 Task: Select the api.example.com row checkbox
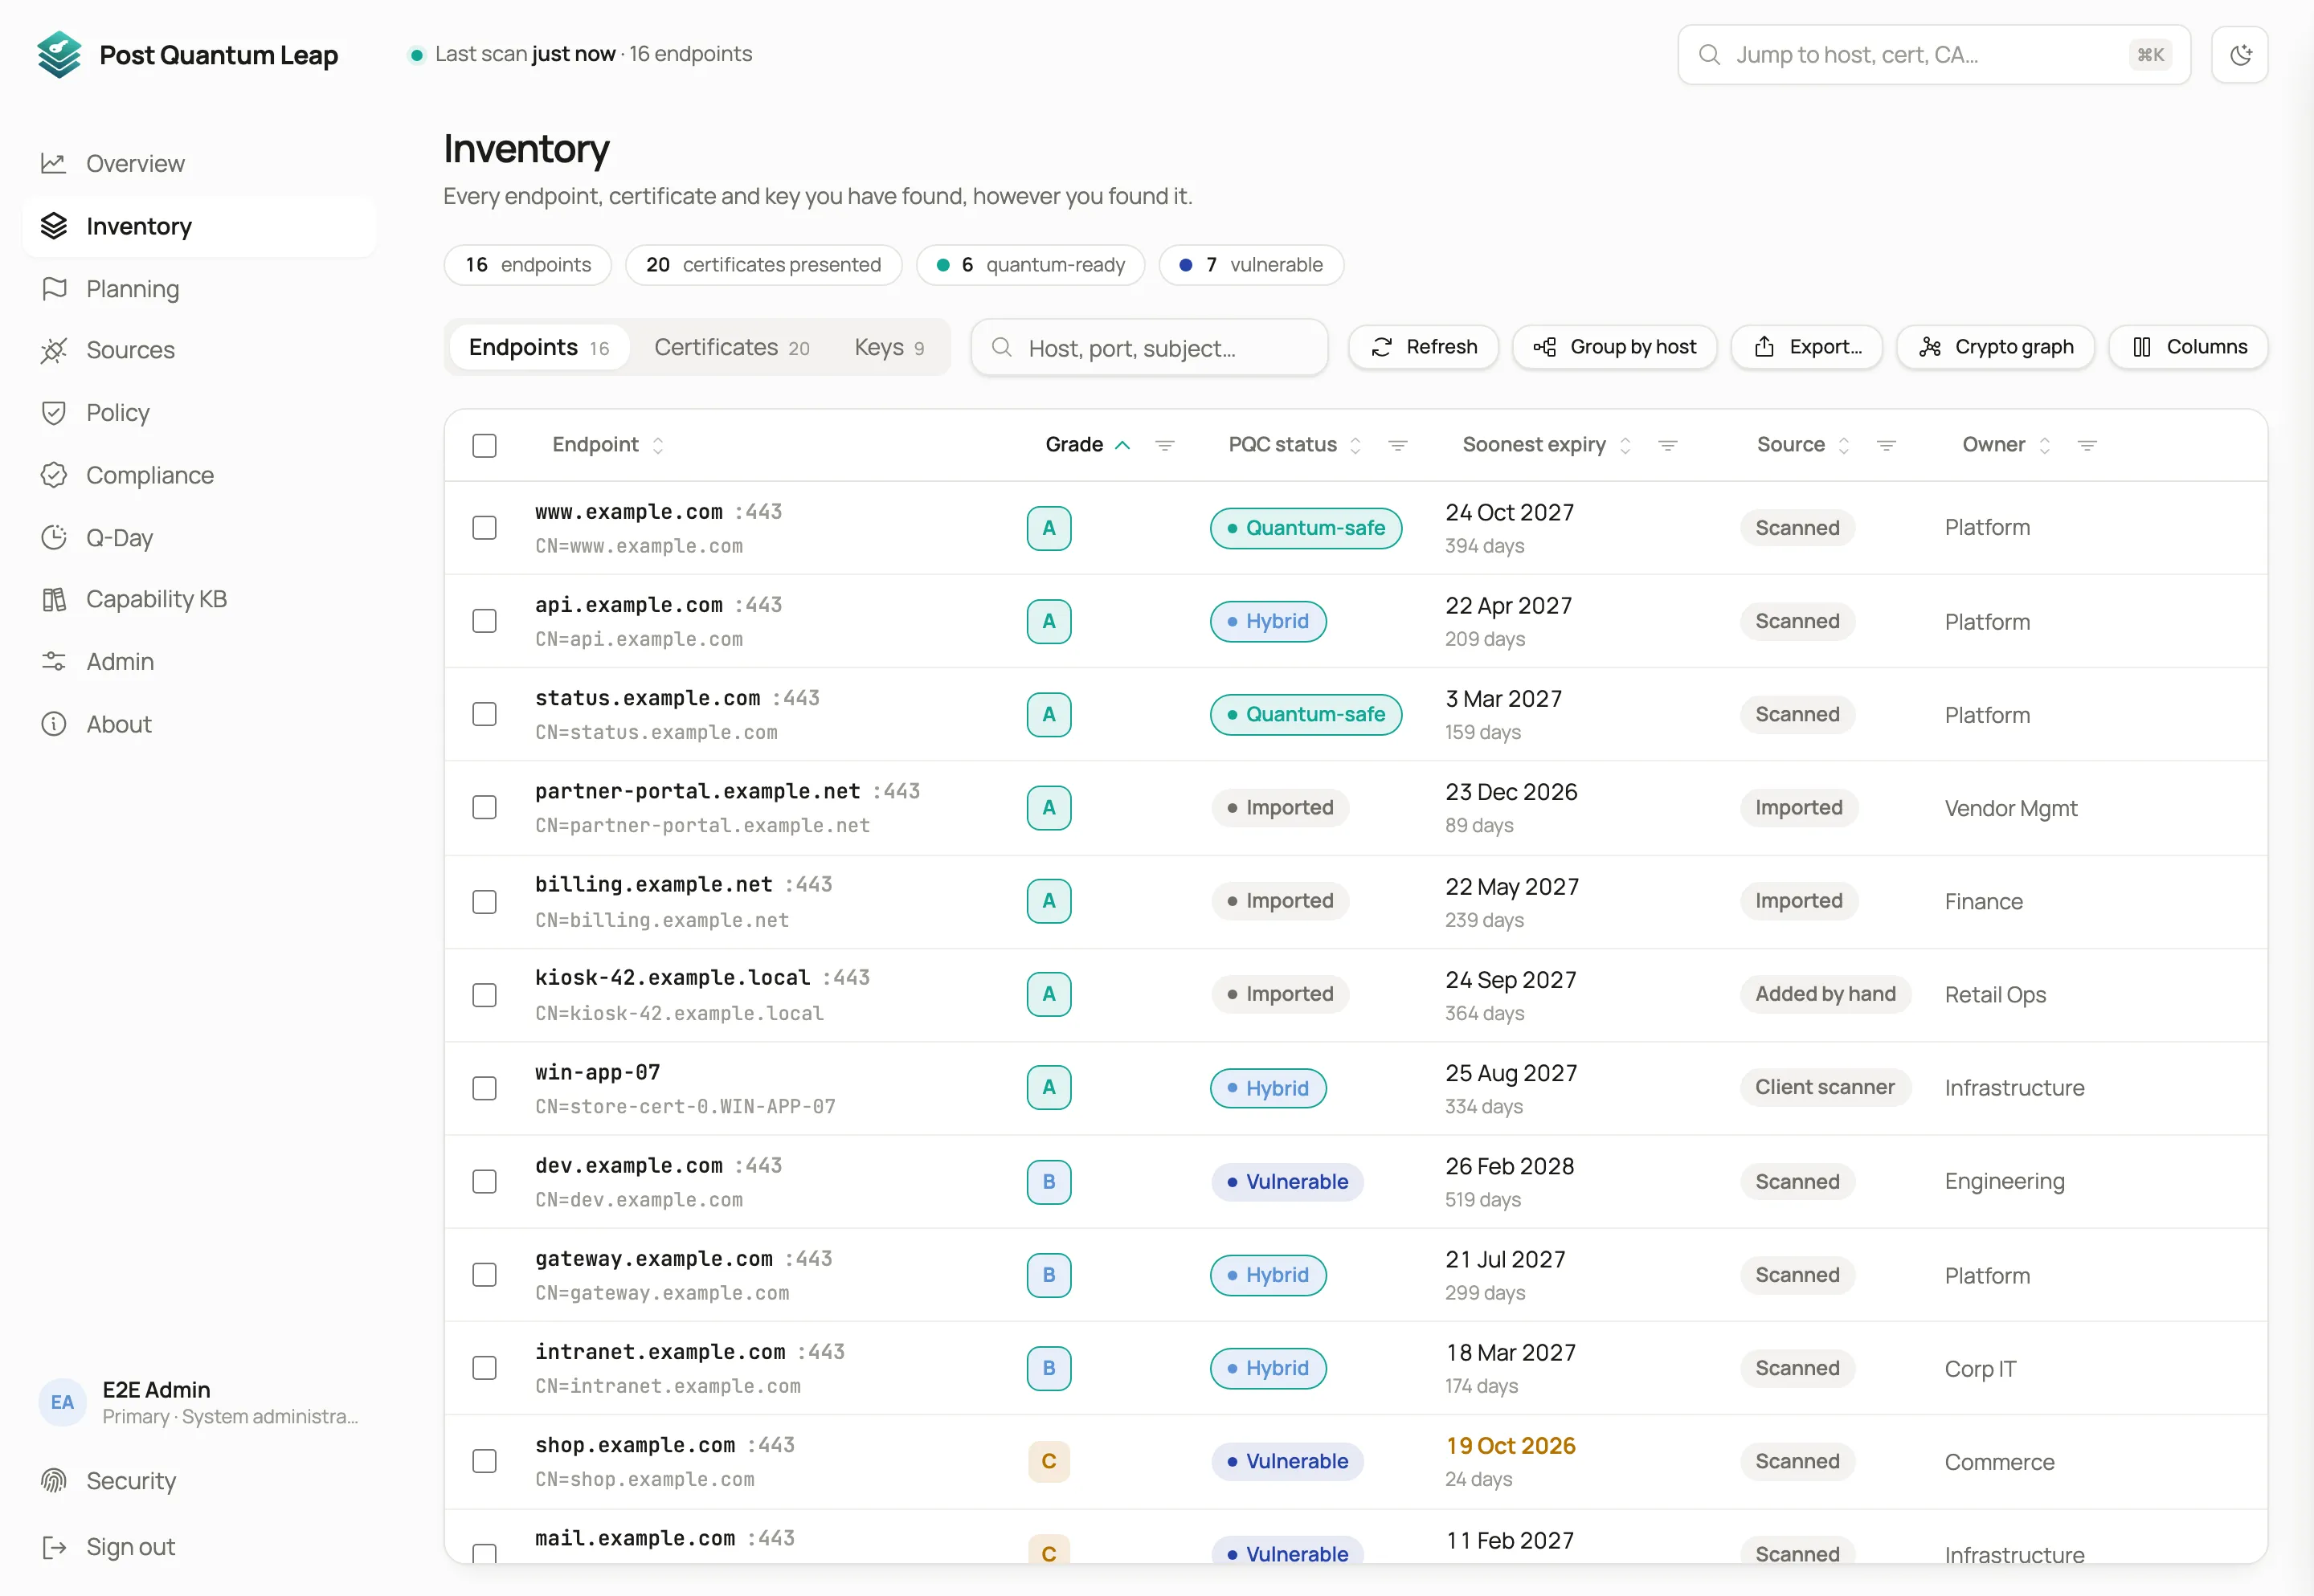[484, 621]
